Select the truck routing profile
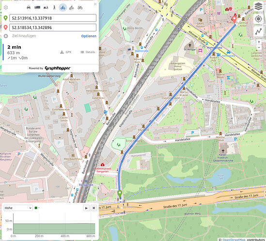Screen dimensions: 266x241 pyautogui.click(x=37, y=7)
